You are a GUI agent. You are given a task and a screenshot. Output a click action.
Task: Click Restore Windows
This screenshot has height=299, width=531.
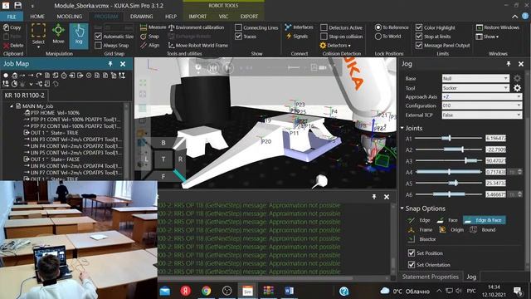click(498, 27)
